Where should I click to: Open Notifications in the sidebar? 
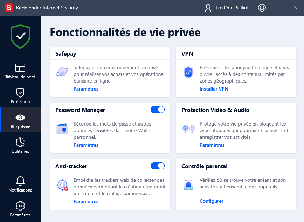point(20,184)
